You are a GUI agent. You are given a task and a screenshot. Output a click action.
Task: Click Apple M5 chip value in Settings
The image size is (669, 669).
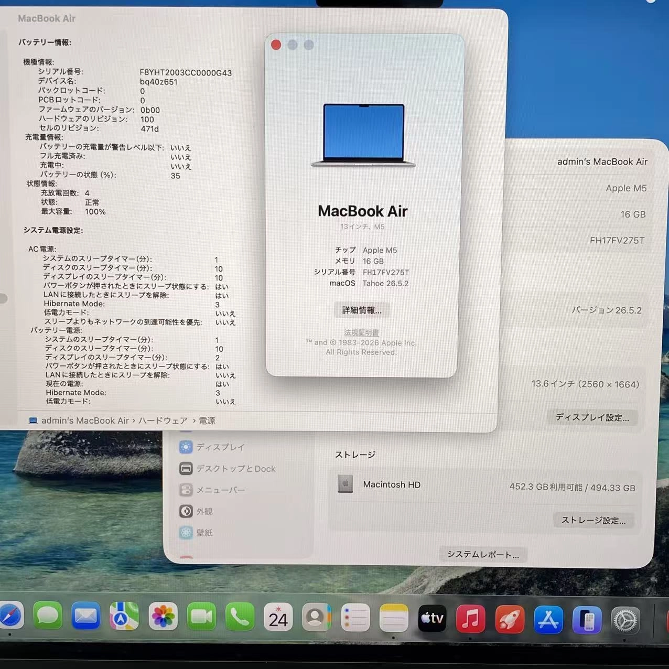pyautogui.click(x=626, y=188)
